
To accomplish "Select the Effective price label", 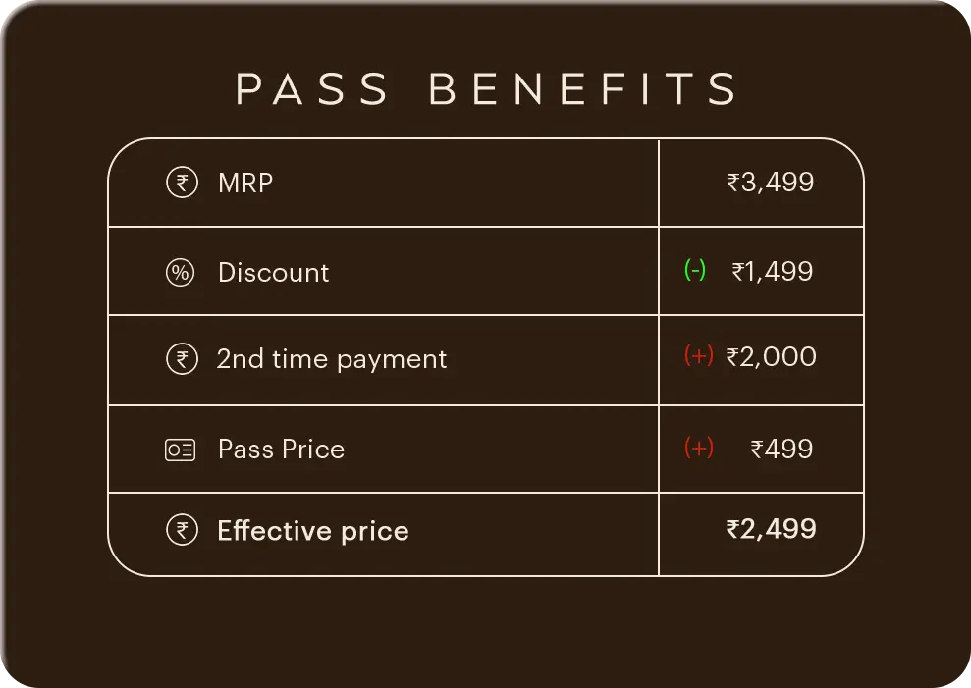I will click(x=313, y=531).
